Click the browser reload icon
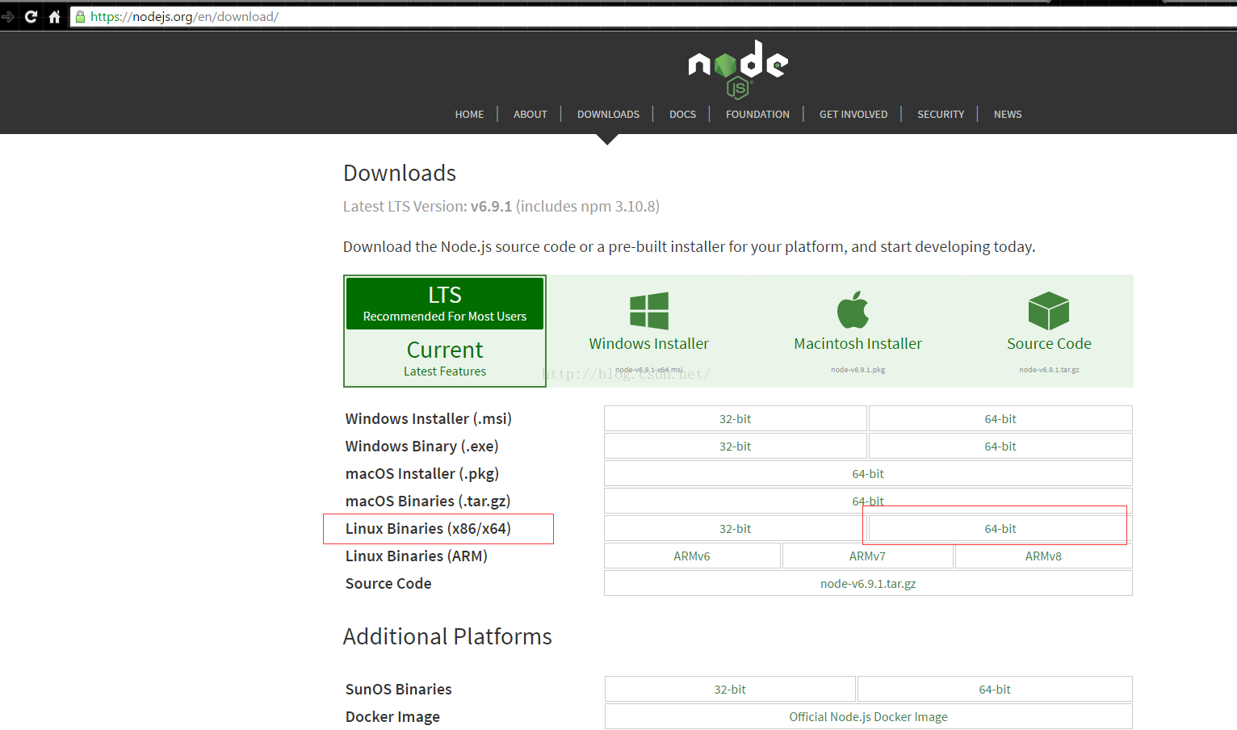Viewport: 1237px width, 730px height. pyautogui.click(x=31, y=16)
